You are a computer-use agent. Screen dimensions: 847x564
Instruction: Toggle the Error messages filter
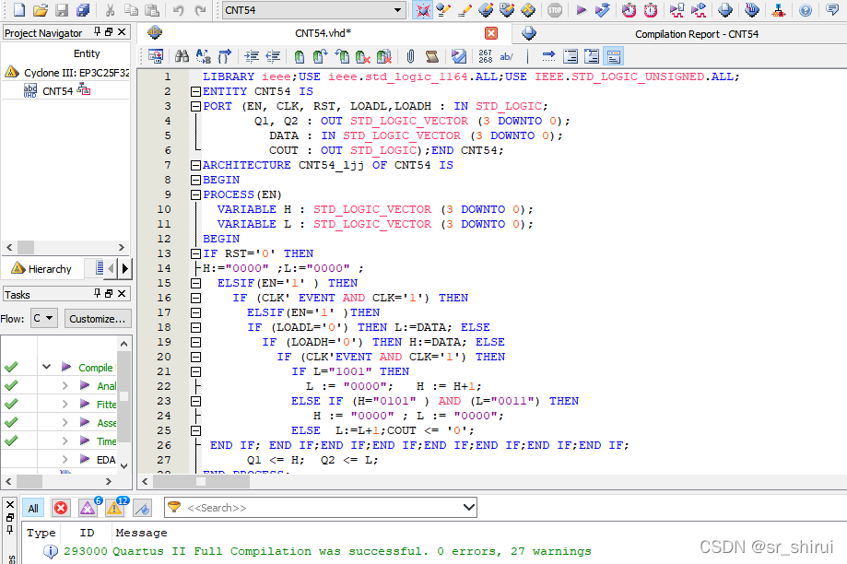click(x=61, y=508)
